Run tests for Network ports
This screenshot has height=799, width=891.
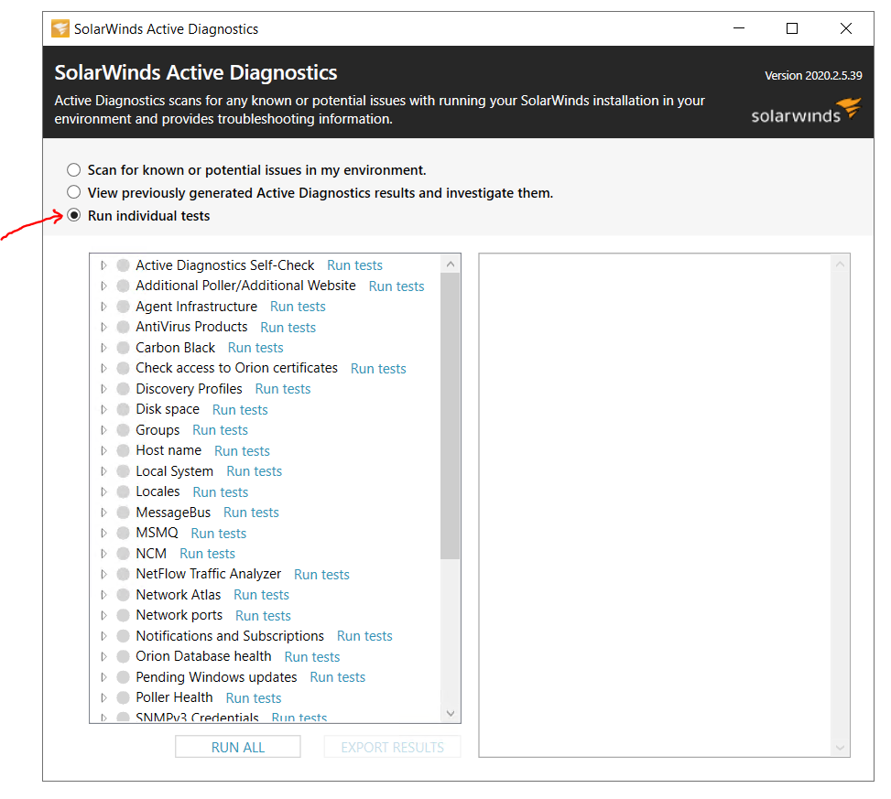coord(263,616)
